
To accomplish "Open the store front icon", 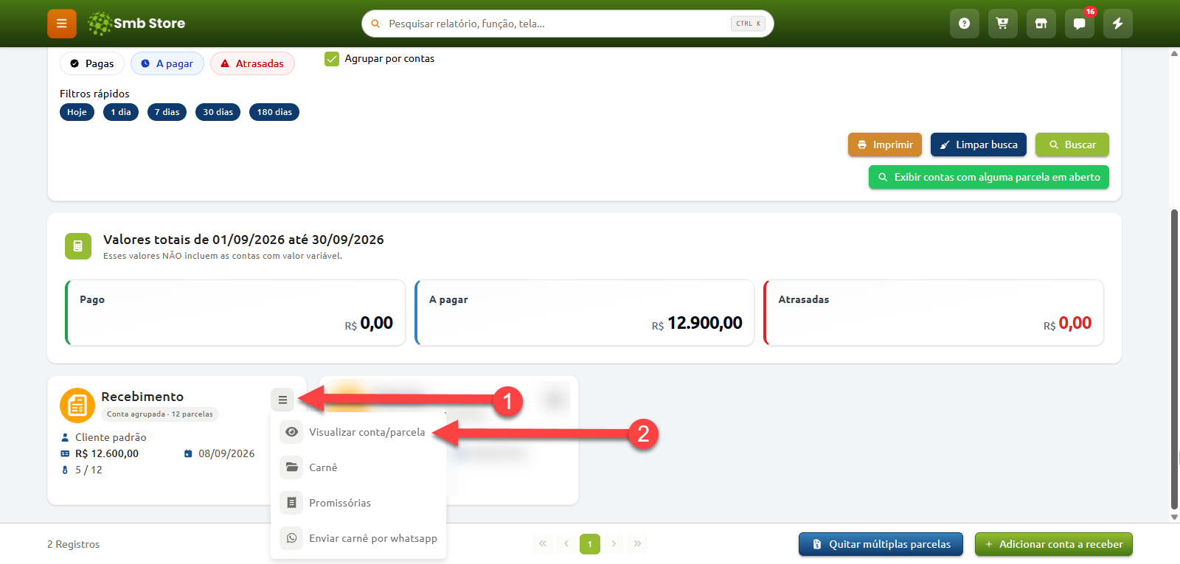I will pos(1041,24).
